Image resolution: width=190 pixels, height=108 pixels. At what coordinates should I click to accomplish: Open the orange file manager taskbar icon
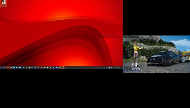8,67
